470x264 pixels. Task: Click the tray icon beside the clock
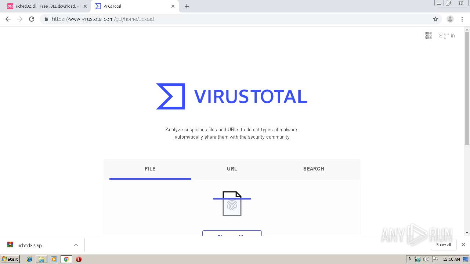466,259
